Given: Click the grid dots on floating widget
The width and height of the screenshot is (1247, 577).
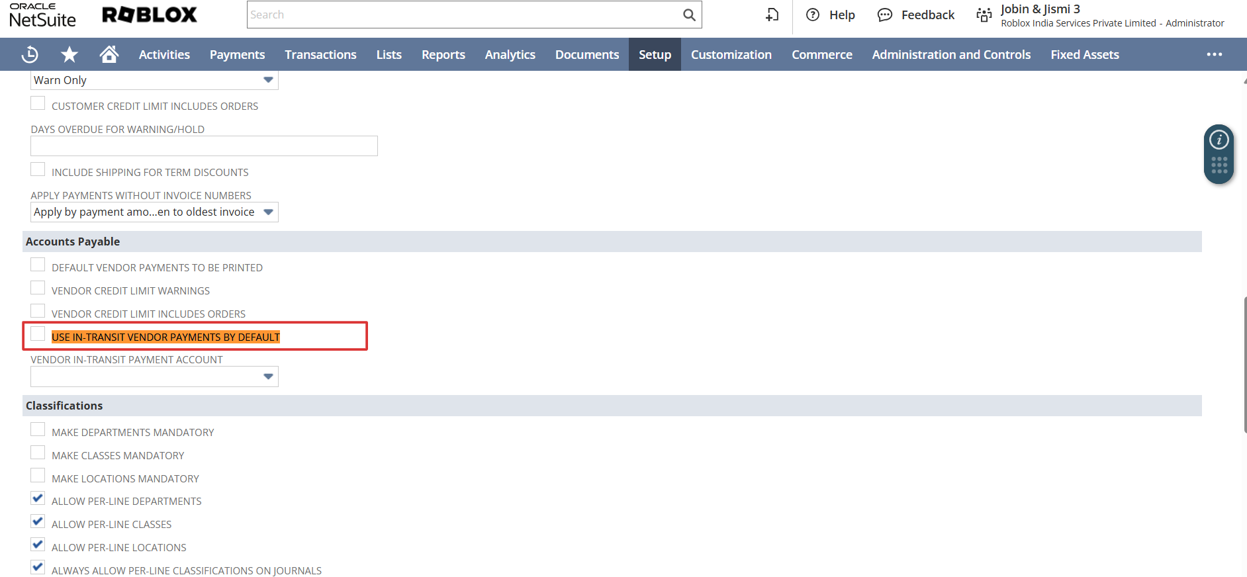Looking at the screenshot, I should [1219, 165].
